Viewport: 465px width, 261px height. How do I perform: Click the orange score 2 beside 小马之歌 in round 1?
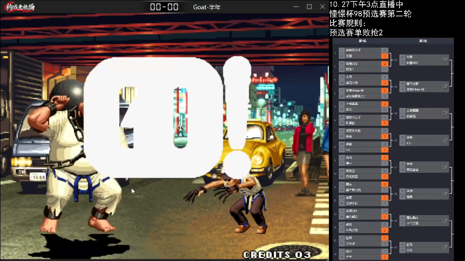(385, 230)
